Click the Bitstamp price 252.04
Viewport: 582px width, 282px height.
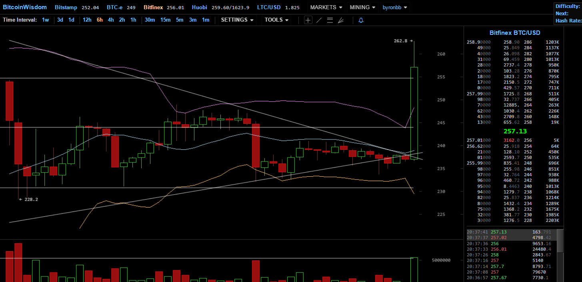pyautogui.click(x=90, y=7)
